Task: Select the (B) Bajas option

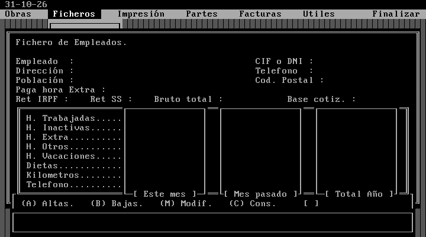Action: click(x=117, y=204)
